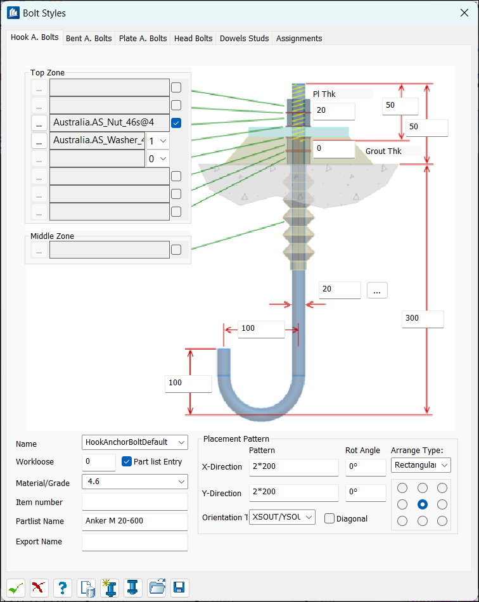
Task: Select the top-left arrangement radio button
Action: (x=402, y=488)
